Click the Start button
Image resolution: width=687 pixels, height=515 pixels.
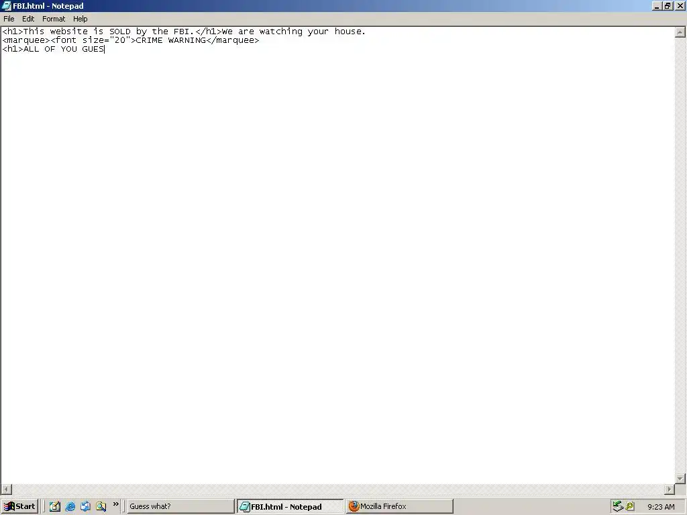pos(19,506)
